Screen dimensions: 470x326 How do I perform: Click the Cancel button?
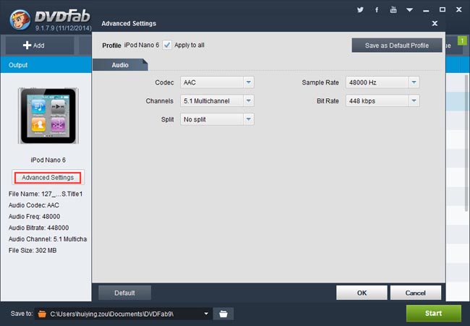[x=416, y=293]
